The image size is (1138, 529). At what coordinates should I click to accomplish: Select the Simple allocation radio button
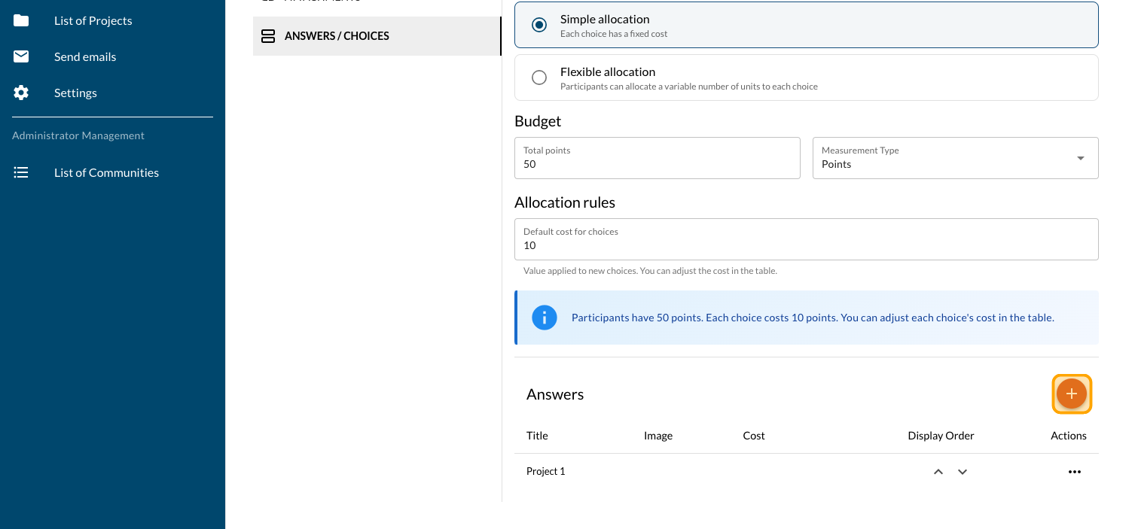[x=539, y=25]
